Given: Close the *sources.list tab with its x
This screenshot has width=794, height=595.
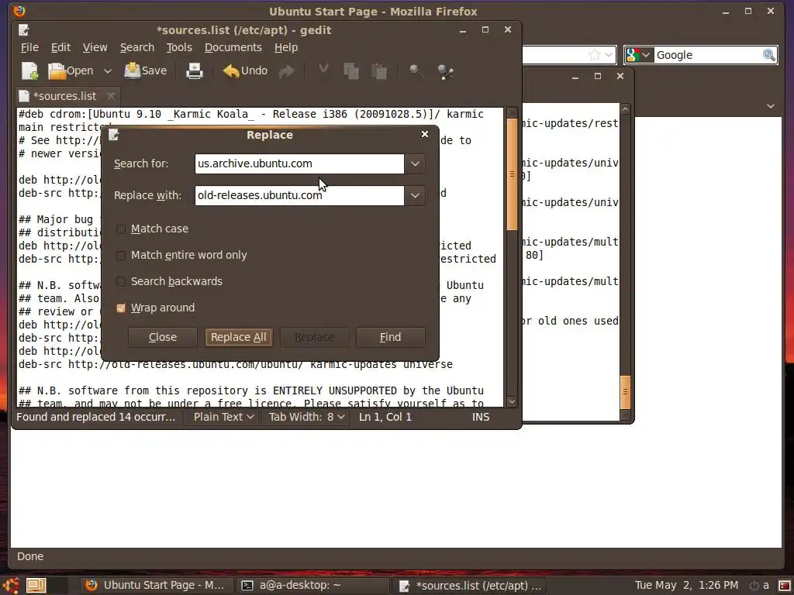Looking at the screenshot, I should click(x=111, y=95).
